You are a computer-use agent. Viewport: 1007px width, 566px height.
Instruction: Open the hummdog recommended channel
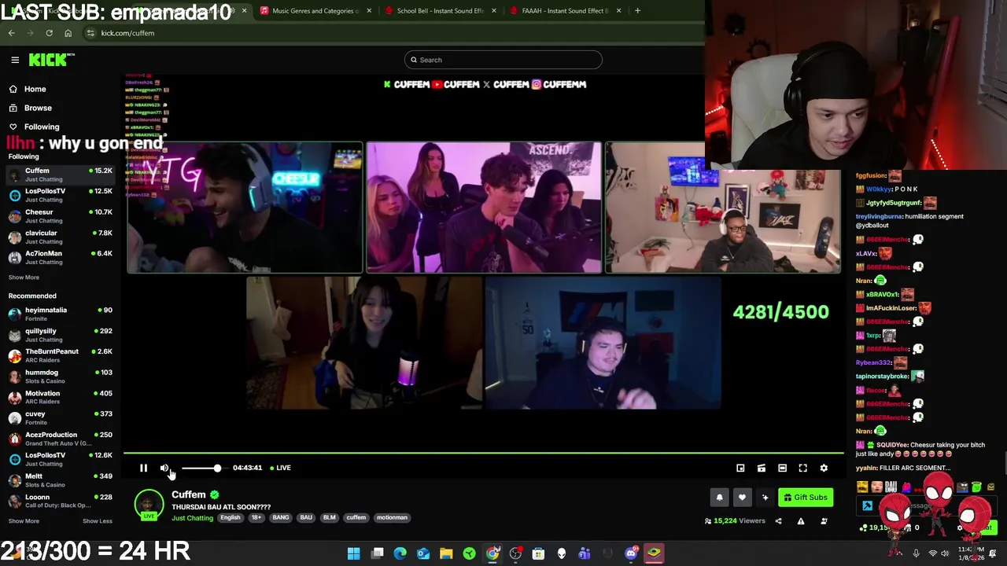click(x=60, y=376)
